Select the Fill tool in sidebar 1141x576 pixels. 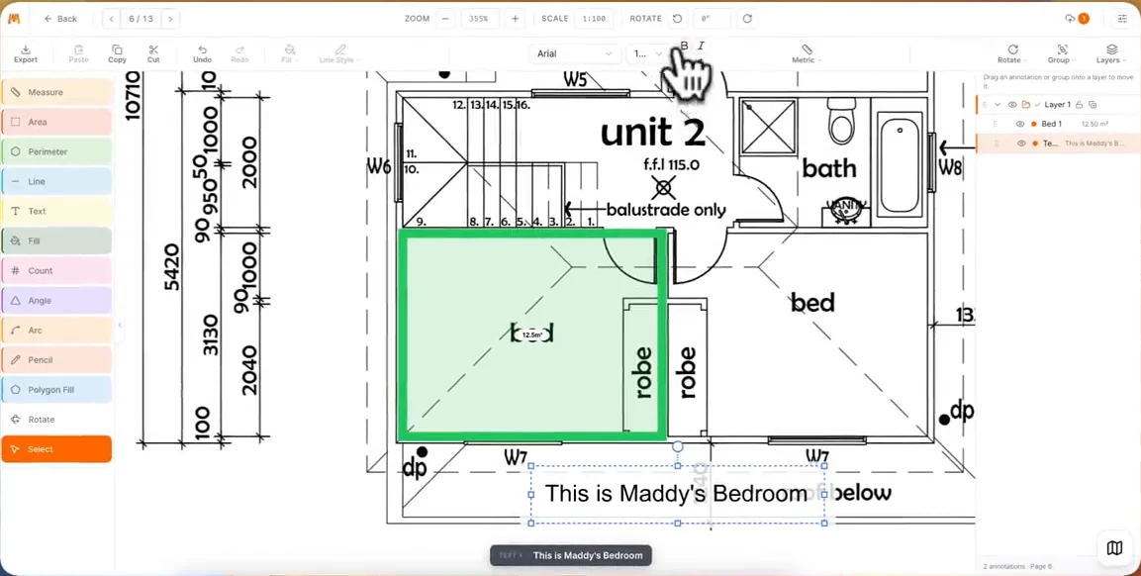[x=56, y=241]
